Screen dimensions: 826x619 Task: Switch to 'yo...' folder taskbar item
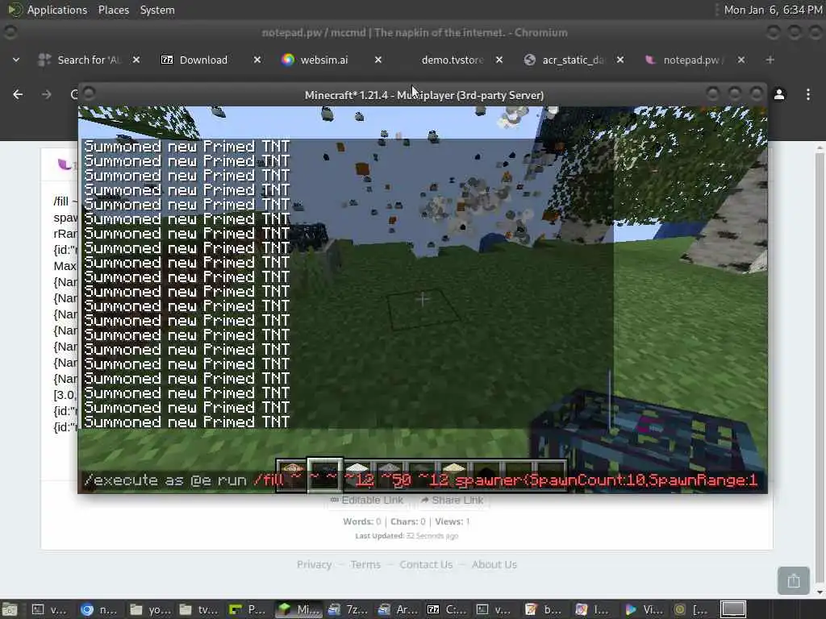click(x=148, y=609)
